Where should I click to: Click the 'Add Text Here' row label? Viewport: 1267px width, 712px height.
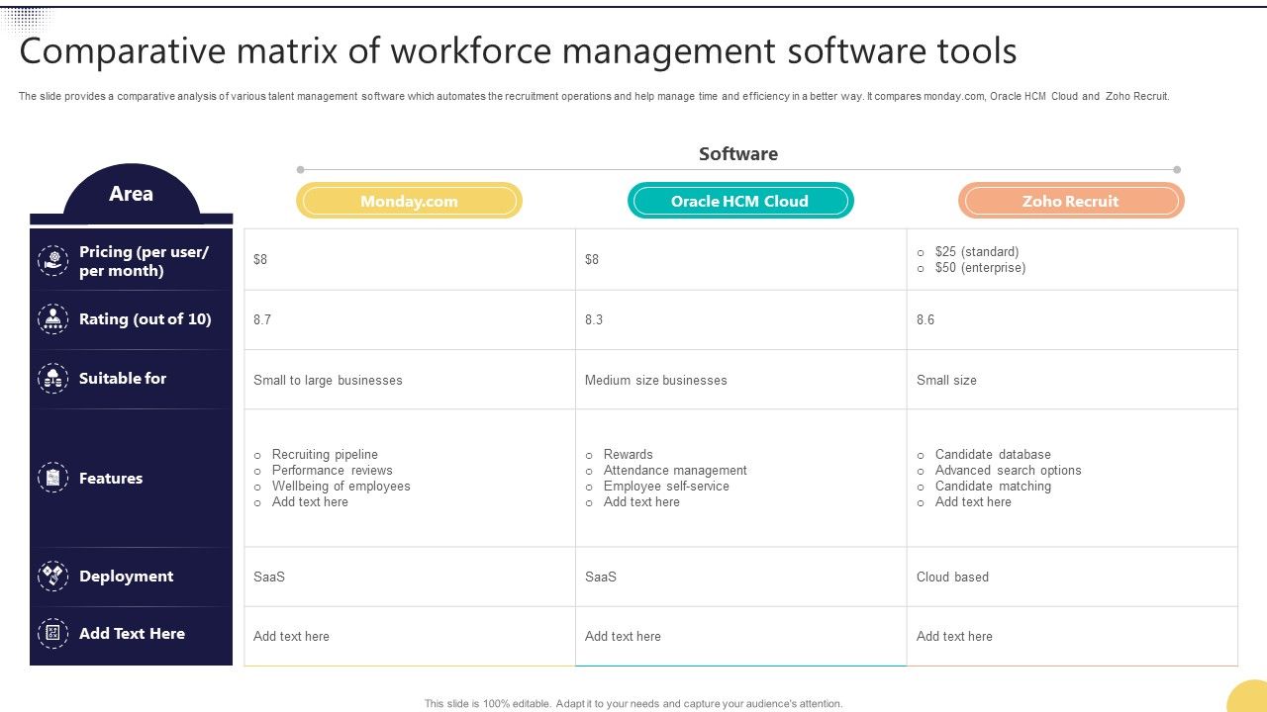pos(132,634)
